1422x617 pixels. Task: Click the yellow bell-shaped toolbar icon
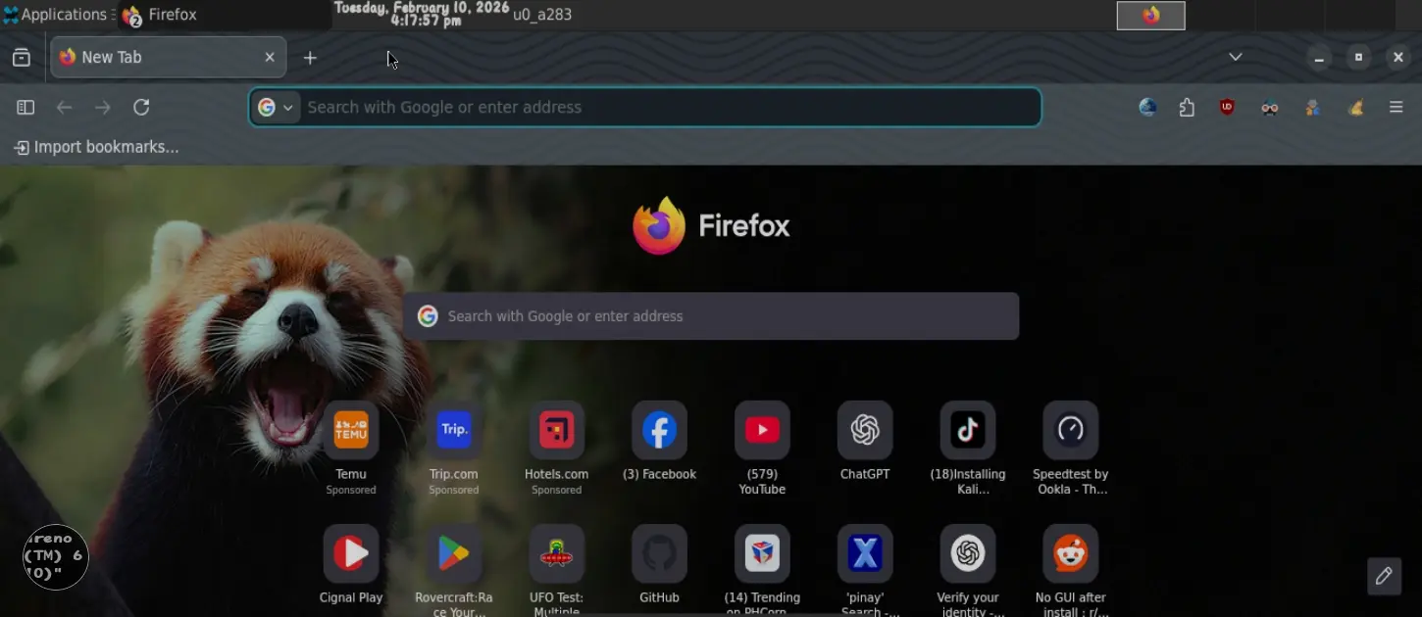tap(1356, 108)
